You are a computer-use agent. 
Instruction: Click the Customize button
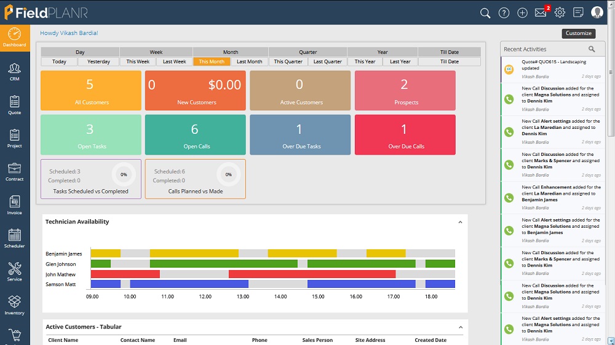coord(578,34)
